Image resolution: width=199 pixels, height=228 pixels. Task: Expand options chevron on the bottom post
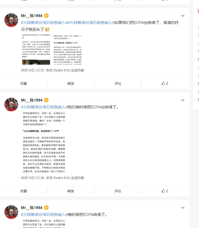183,208
